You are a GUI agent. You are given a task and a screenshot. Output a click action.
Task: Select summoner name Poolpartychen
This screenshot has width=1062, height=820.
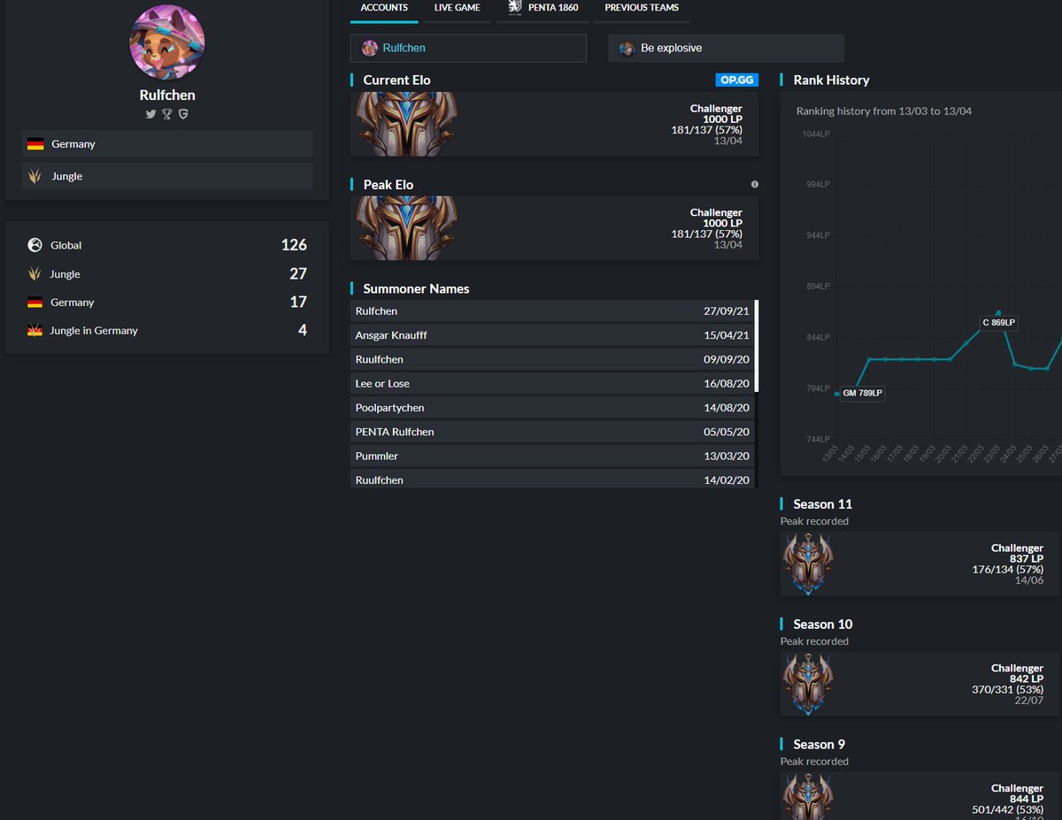[389, 408]
